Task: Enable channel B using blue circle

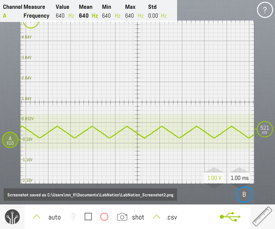Action: [x=244, y=195]
